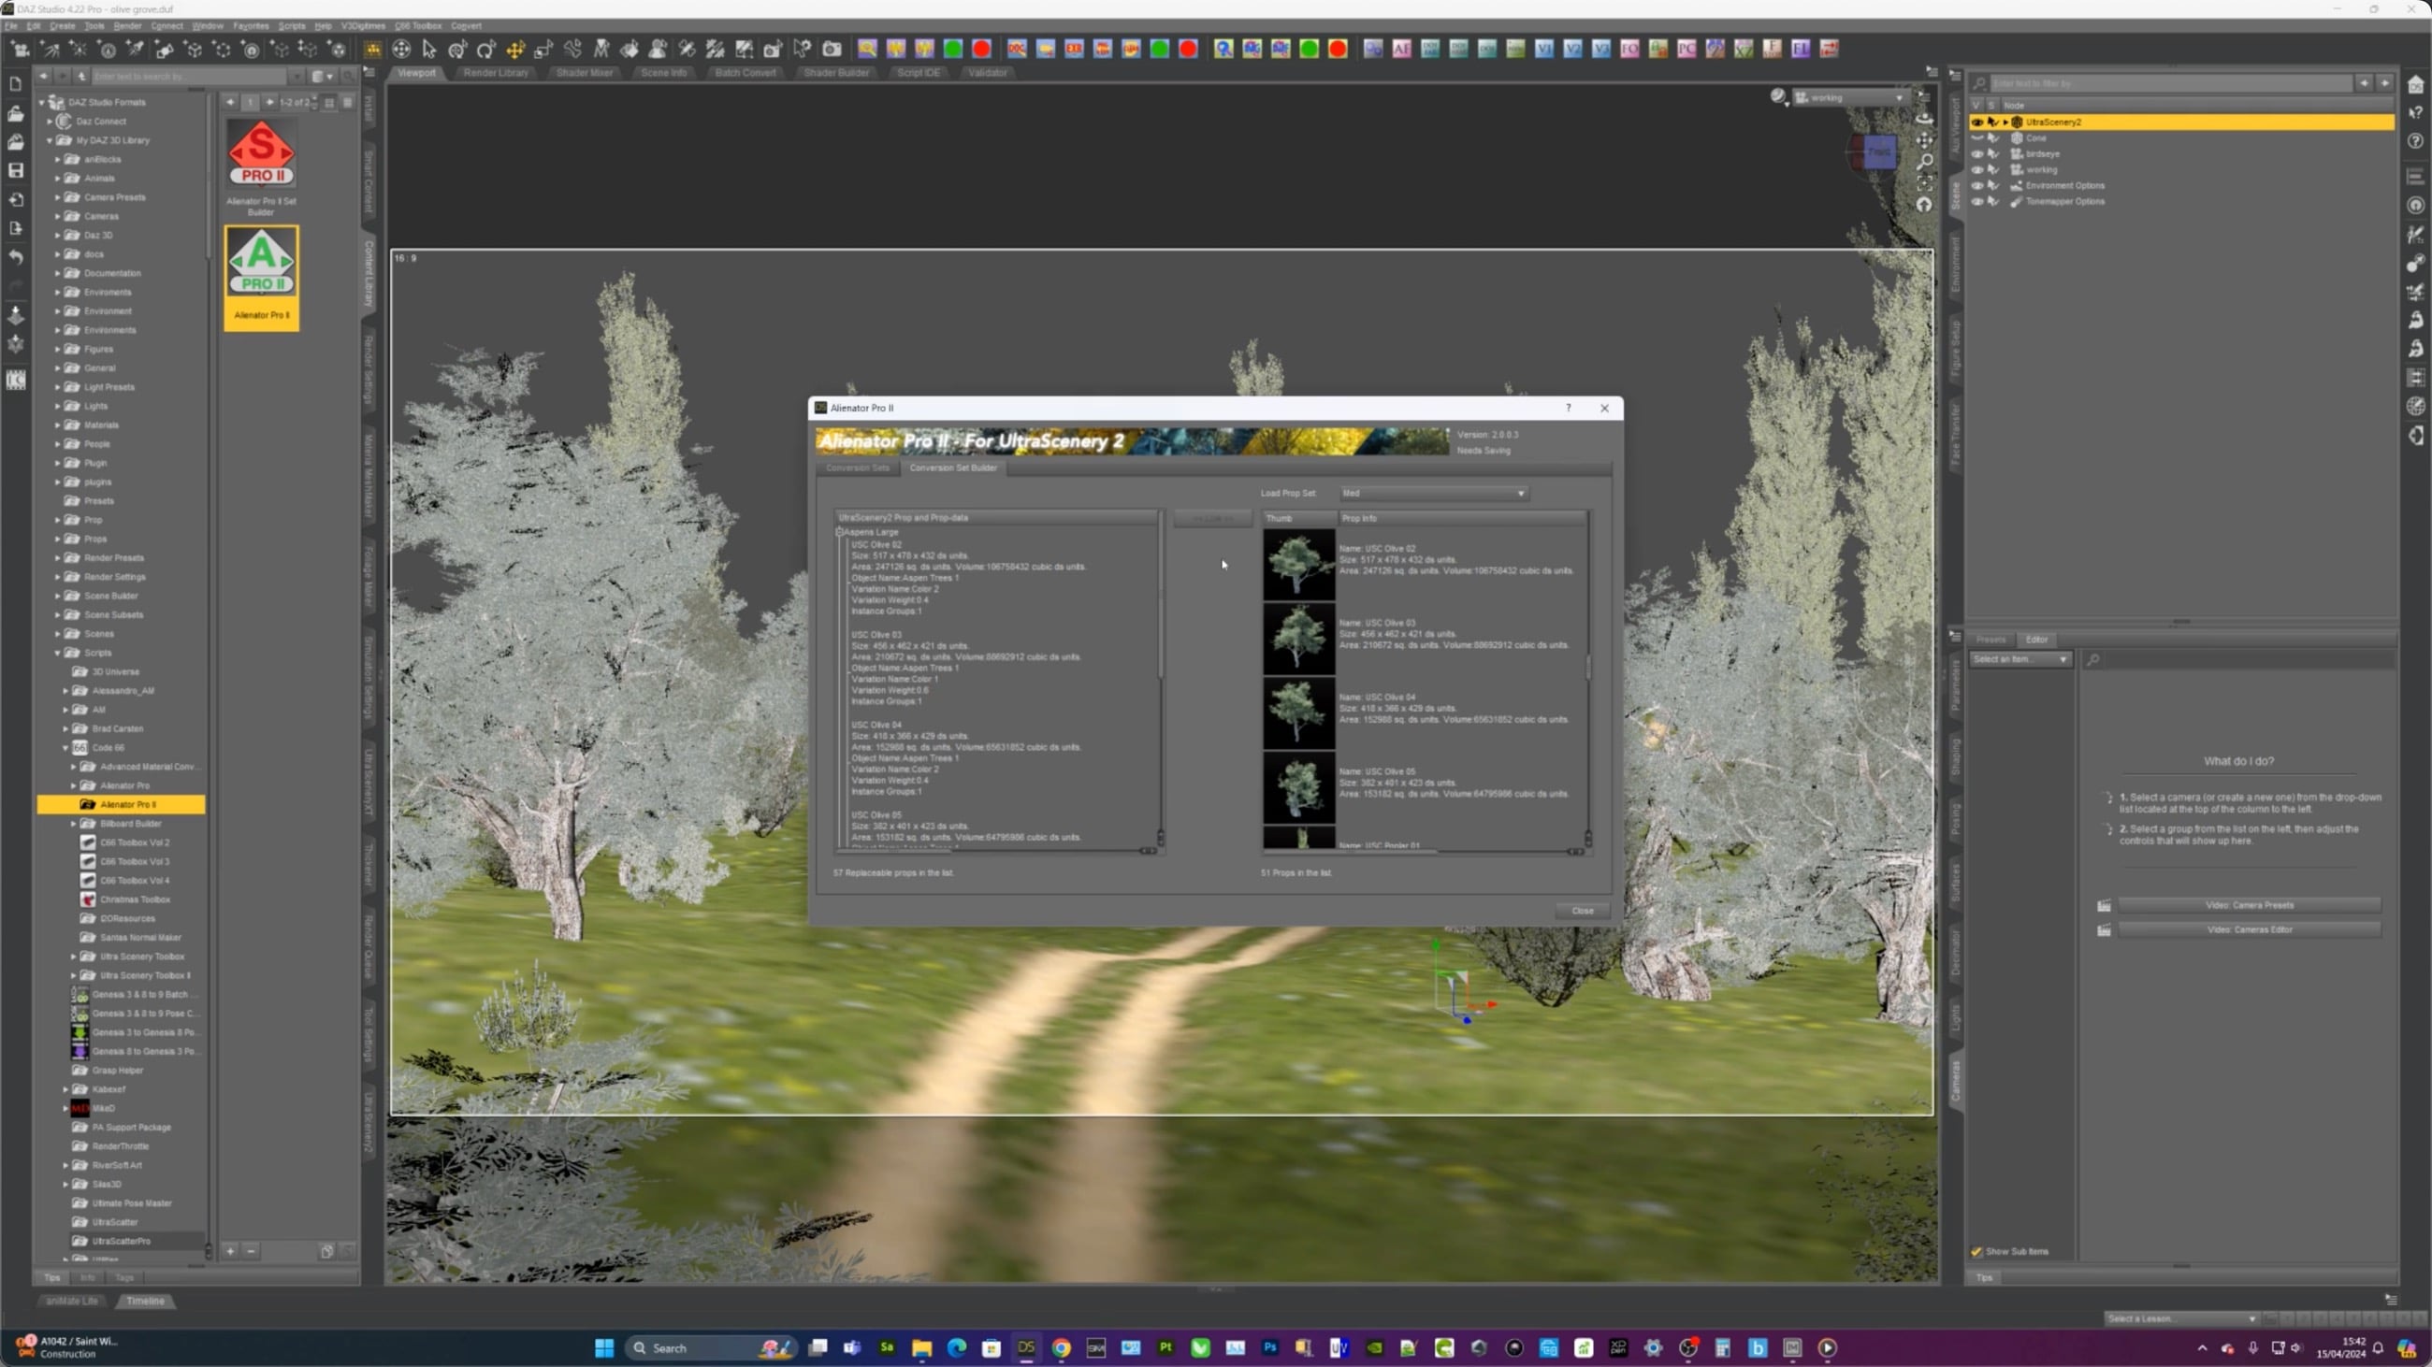Image resolution: width=2432 pixels, height=1367 pixels.
Task: Select the Universal manipulator tool
Action: click(x=400, y=49)
